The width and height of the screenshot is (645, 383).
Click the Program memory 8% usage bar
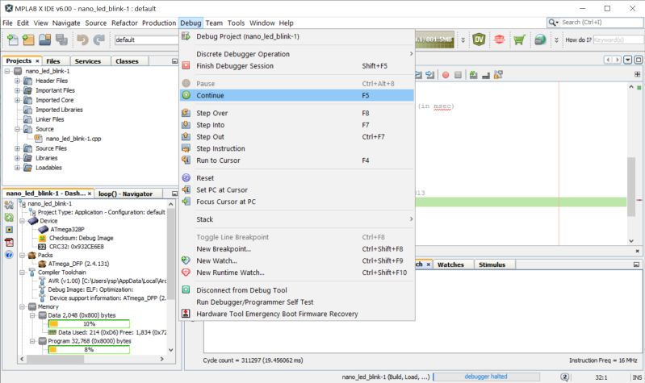[89, 350]
